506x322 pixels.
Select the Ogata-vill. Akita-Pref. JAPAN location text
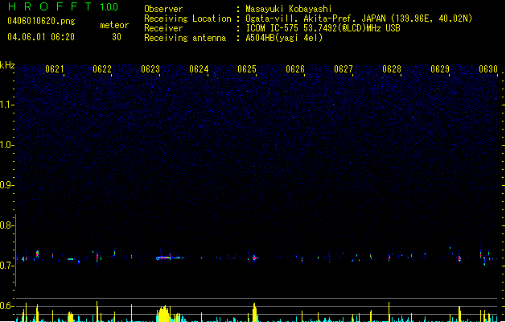click(x=359, y=19)
